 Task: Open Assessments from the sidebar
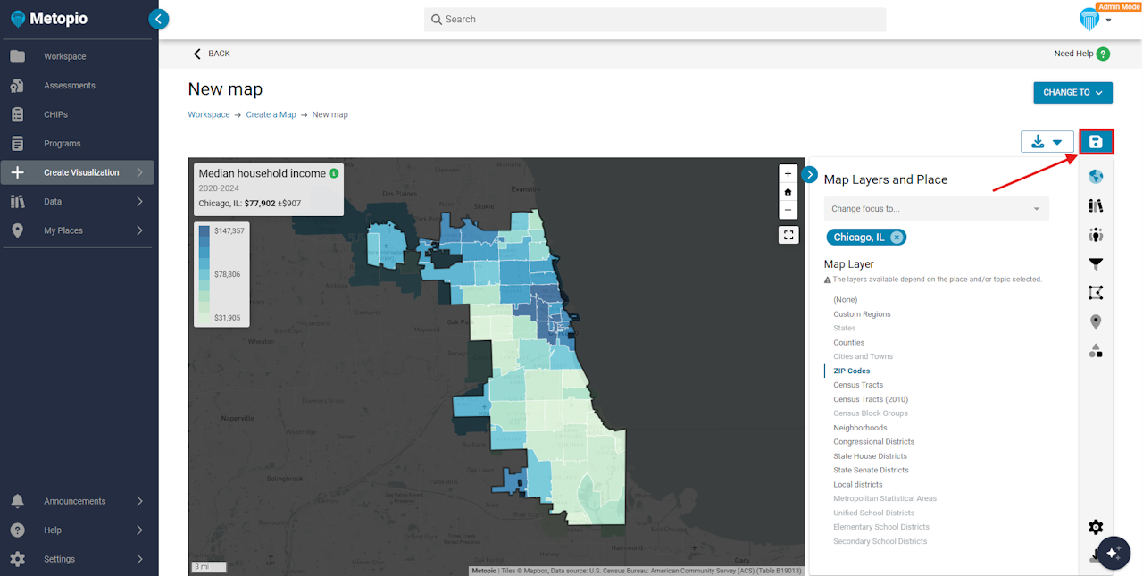[x=69, y=86]
